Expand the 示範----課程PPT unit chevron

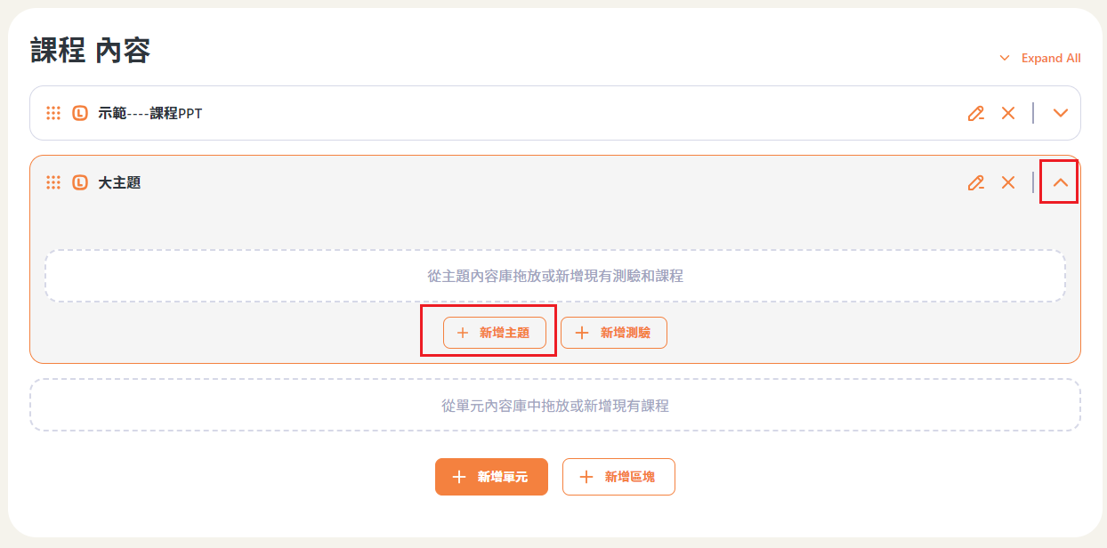point(1060,113)
